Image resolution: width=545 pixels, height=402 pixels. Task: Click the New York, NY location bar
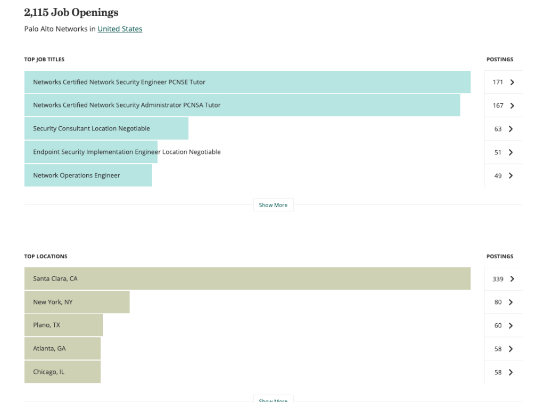point(77,302)
